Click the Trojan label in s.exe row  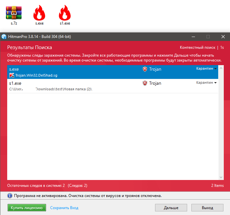(155, 69)
